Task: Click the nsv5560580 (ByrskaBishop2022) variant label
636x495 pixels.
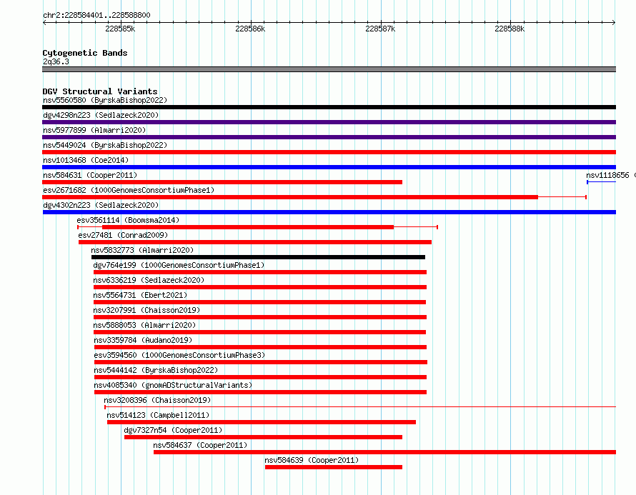Action: click(x=105, y=100)
